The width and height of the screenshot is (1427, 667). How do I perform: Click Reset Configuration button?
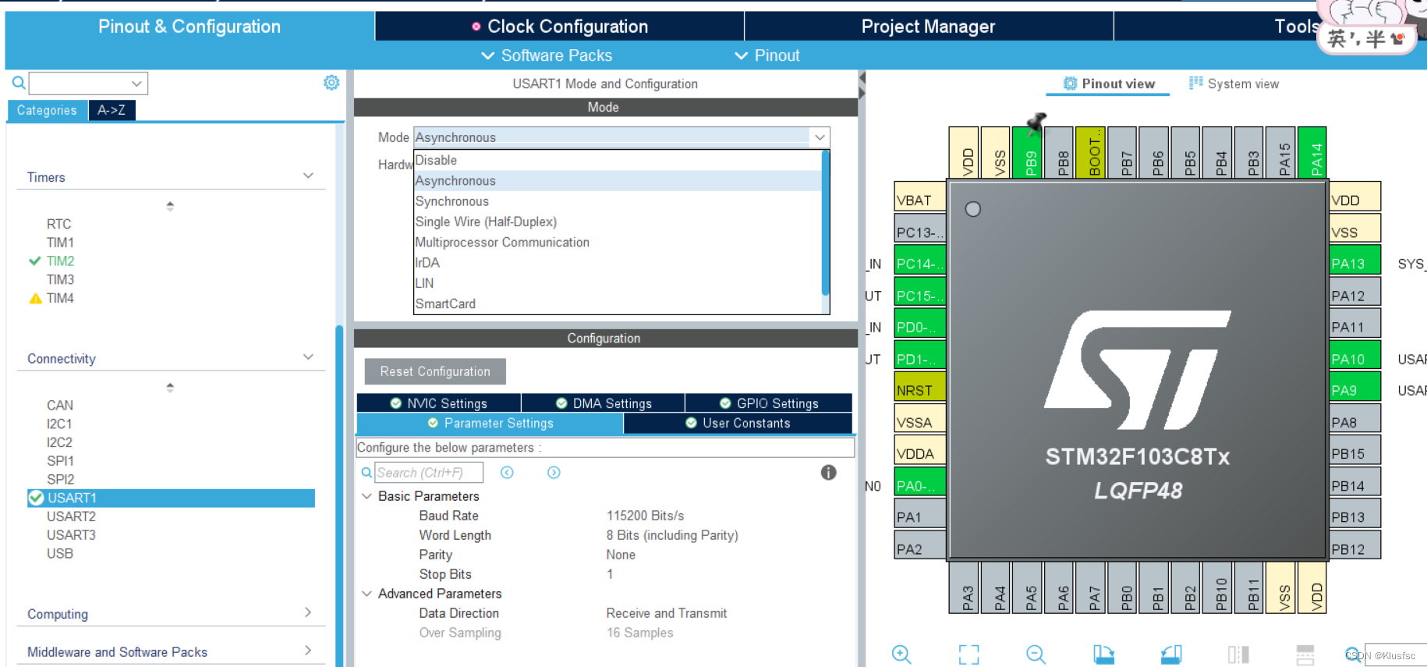coord(435,371)
